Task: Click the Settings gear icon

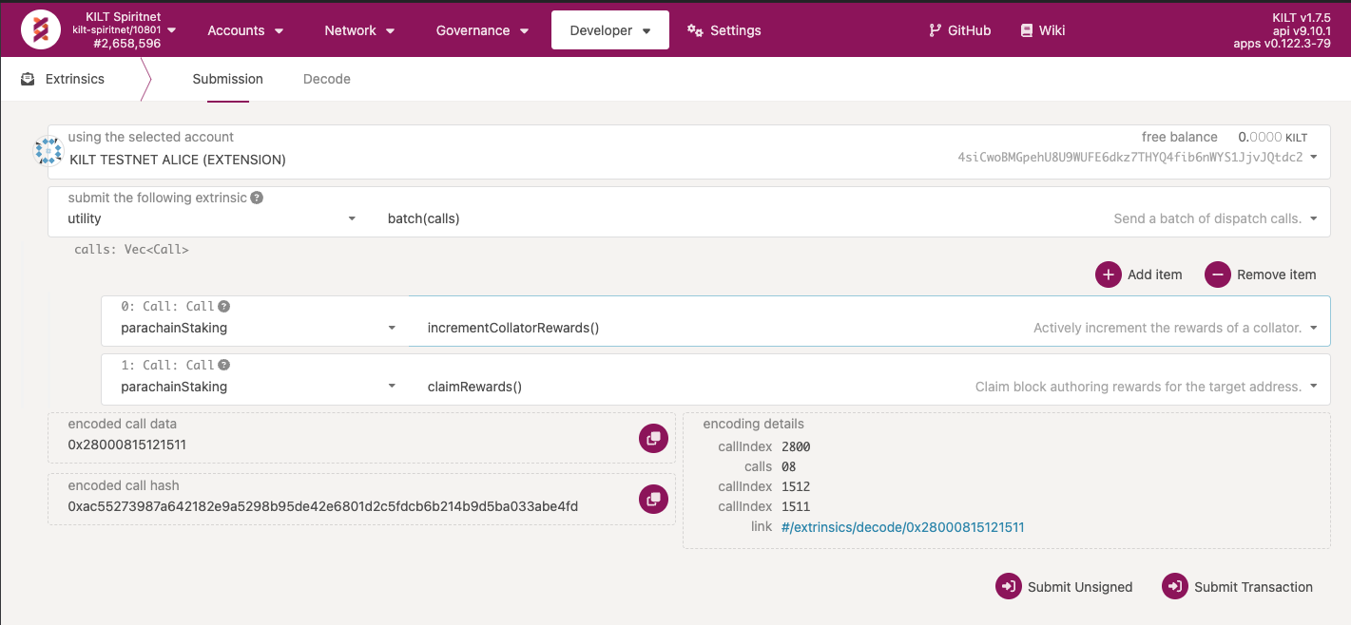Action: coord(695,30)
